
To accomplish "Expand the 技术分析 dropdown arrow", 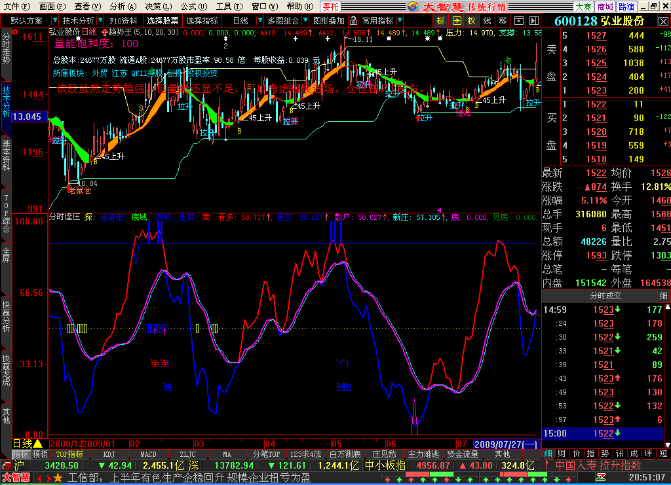I will coord(100,20).
